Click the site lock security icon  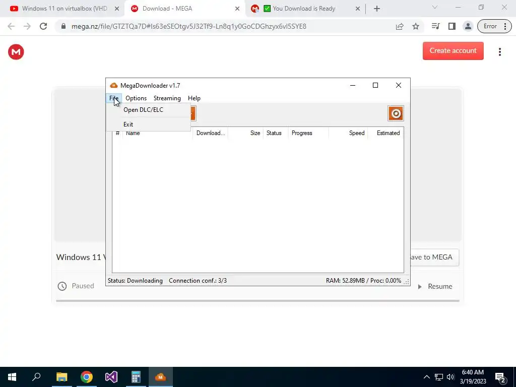63,26
